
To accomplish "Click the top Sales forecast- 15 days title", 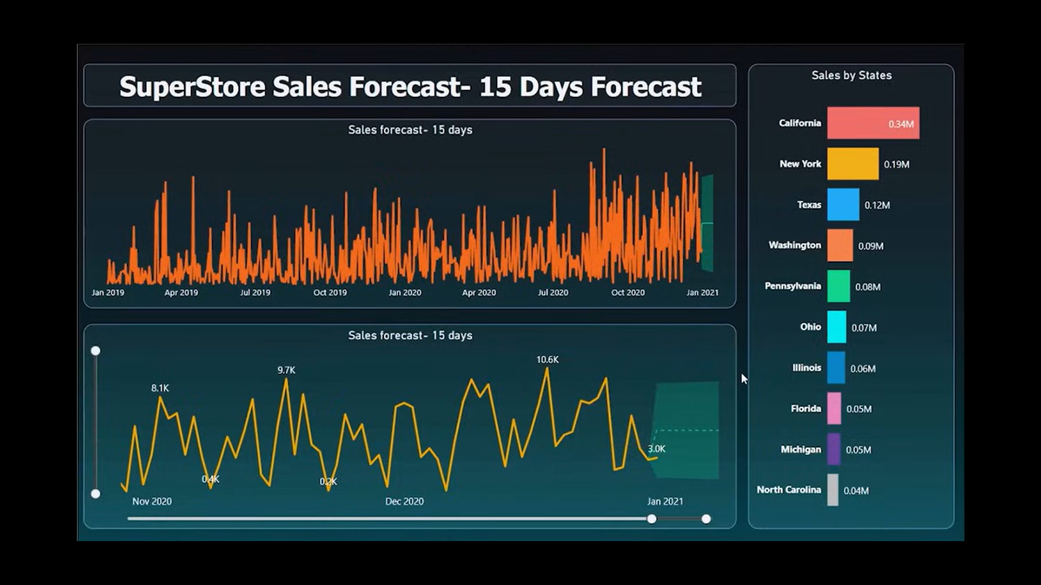I will pos(410,130).
